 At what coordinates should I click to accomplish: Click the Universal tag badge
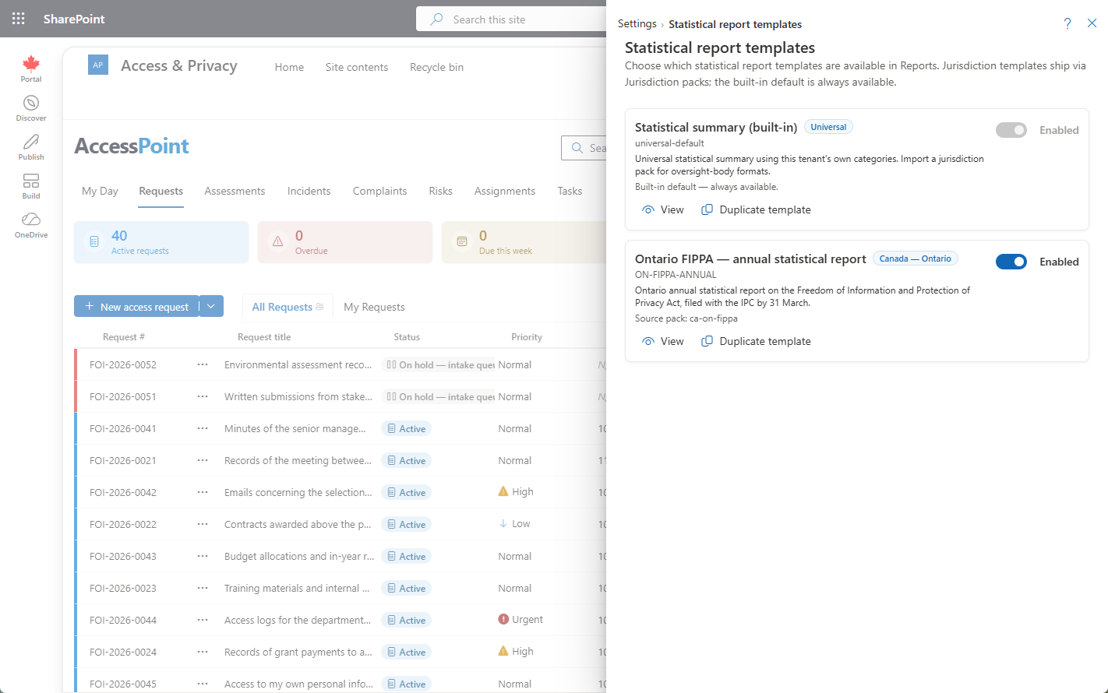(x=828, y=127)
